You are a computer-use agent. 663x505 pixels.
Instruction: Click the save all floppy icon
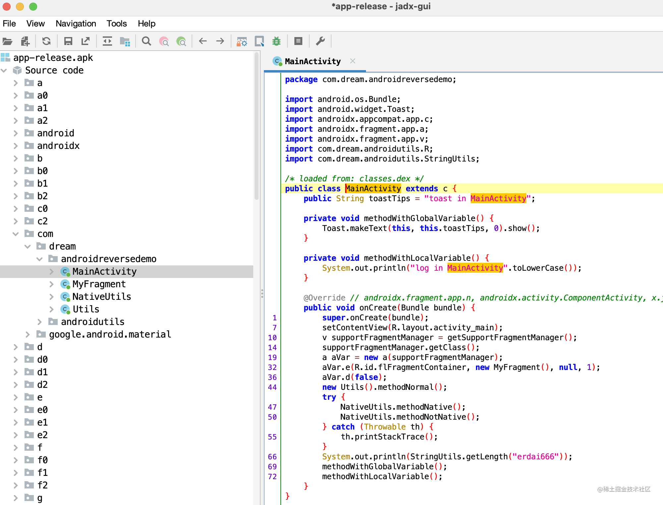point(68,41)
